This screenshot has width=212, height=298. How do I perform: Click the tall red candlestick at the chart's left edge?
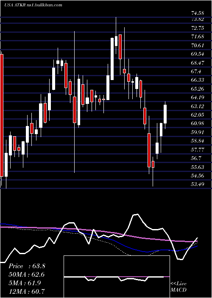click(2, 115)
